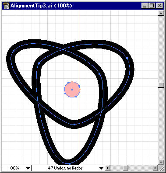The width and height of the screenshot is (166, 173).
Task: Click the horizontal scrollbar thumb
Action: (x=125, y=168)
